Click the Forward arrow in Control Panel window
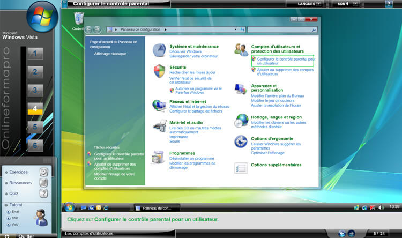 [x=97, y=29]
